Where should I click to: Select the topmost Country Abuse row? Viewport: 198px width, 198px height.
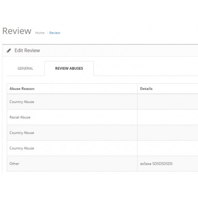coord(103,102)
